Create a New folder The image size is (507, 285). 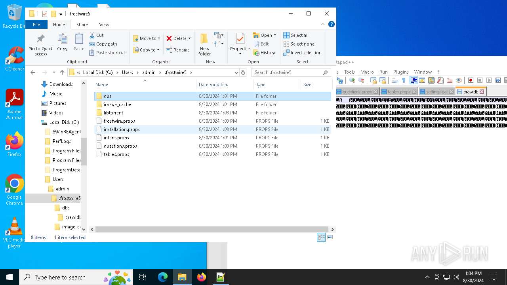tap(204, 45)
